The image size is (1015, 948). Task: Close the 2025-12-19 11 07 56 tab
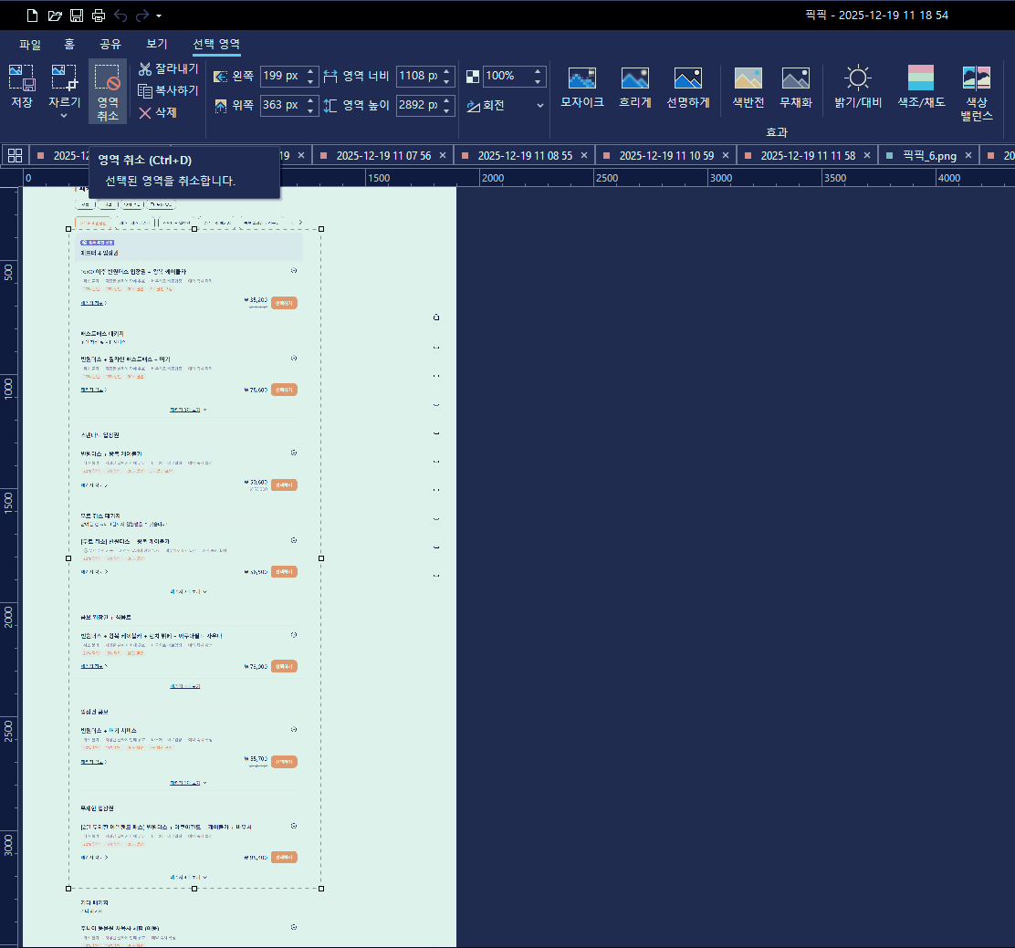pyautogui.click(x=443, y=155)
